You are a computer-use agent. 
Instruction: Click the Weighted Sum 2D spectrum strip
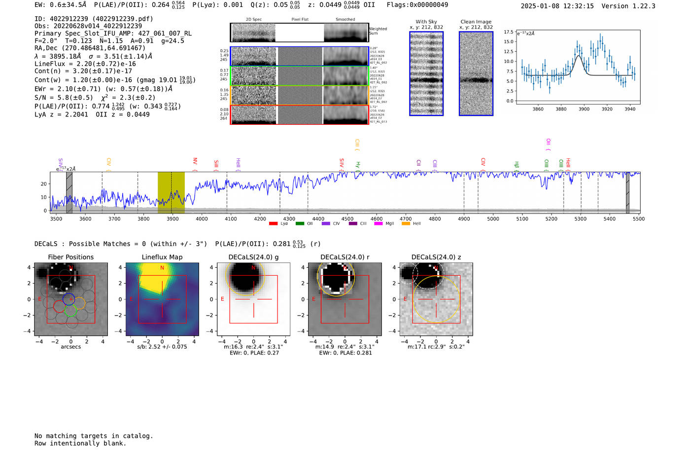300,33
